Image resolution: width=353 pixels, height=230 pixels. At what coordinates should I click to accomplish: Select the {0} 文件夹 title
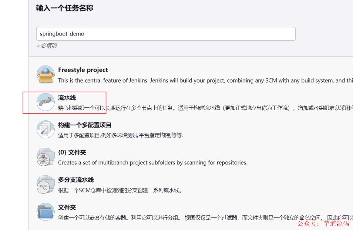click(72, 152)
